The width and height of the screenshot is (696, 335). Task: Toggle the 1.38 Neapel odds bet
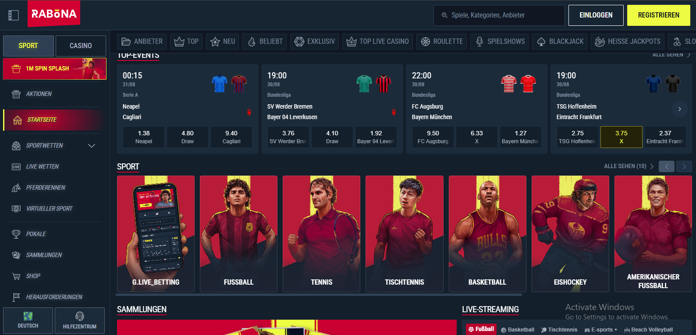pos(144,137)
